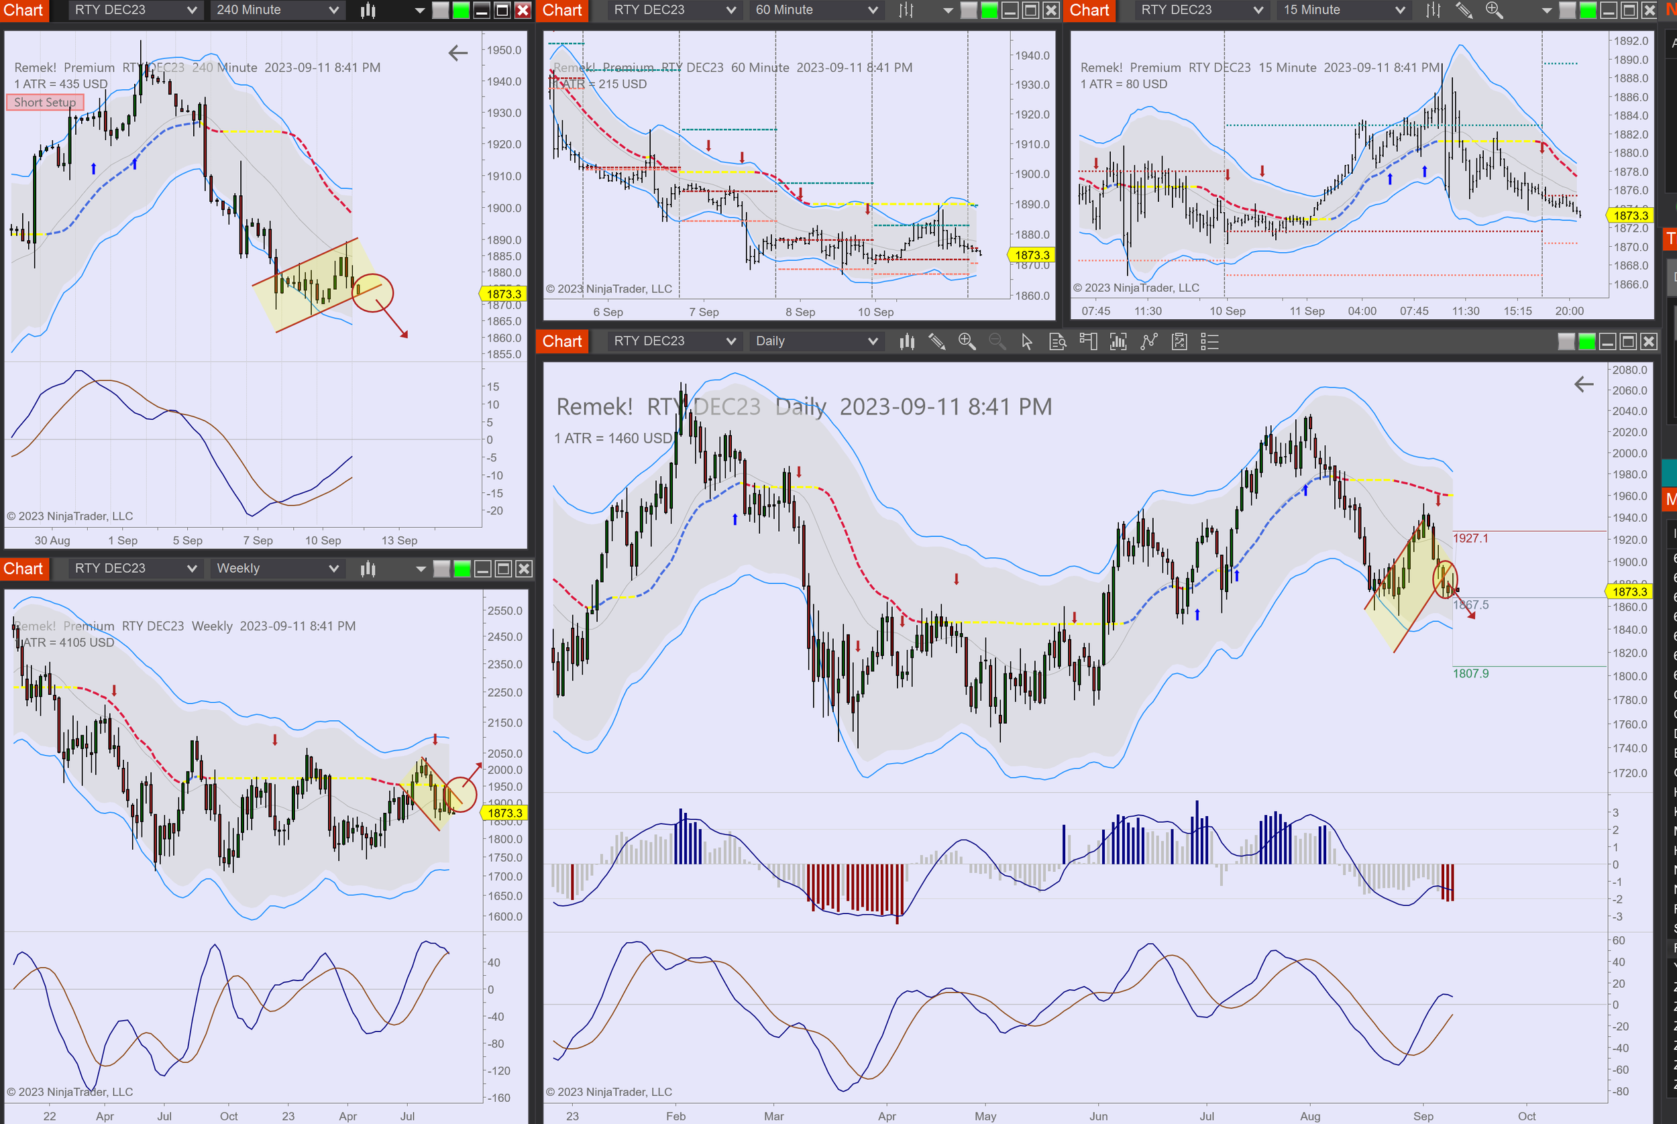Open RTY DEC23 instrument dropdown on Daily chart
1677x1124 pixels.
click(673, 341)
